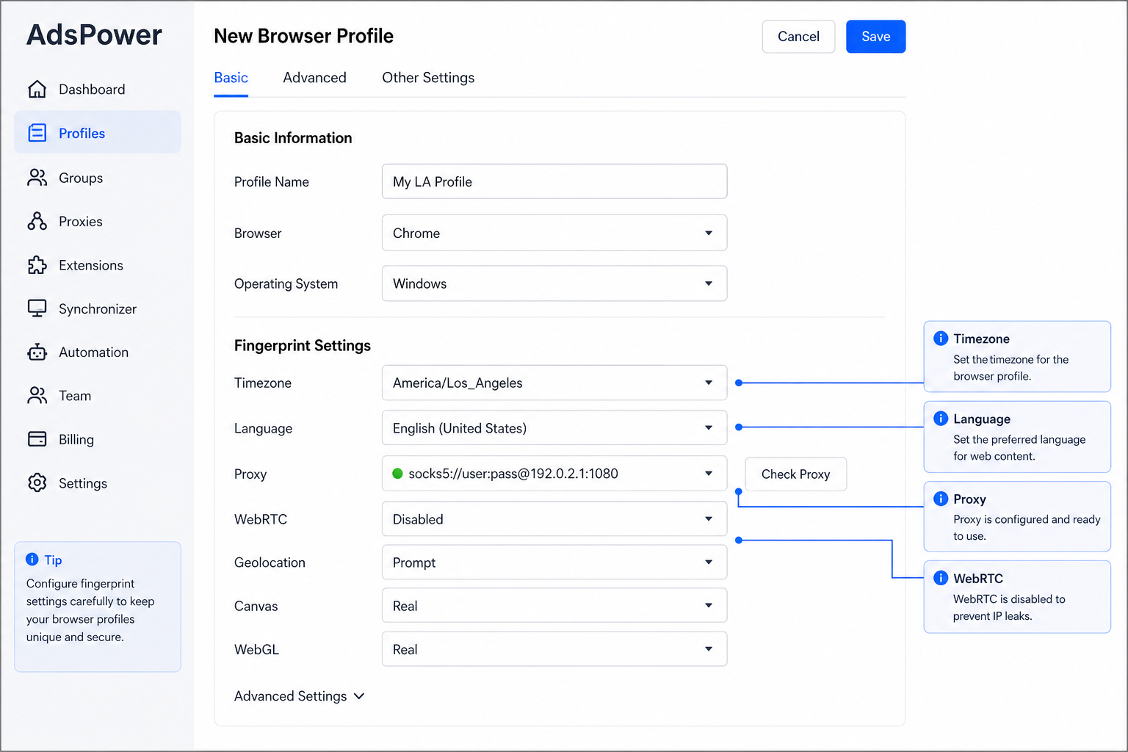Click the Synchronizer monitor icon
The width and height of the screenshot is (1128, 752).
[x=37, y=308]
